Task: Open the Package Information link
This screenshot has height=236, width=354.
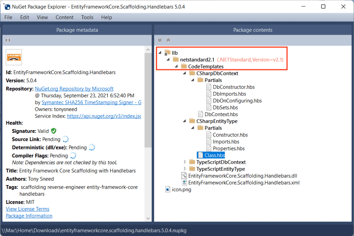Action: point(29,216)
